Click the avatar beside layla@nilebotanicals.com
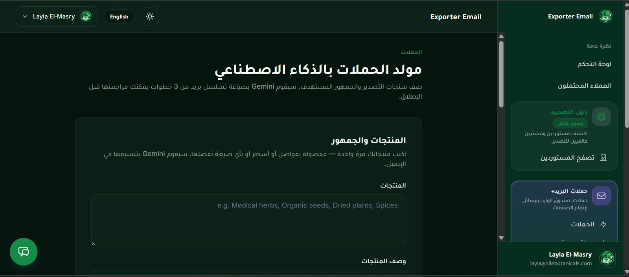This screenshot has width=629, height=277. 607,259
